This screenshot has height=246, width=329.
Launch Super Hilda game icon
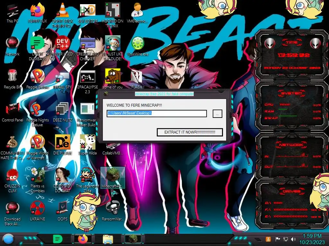click(x=87, y=145)
